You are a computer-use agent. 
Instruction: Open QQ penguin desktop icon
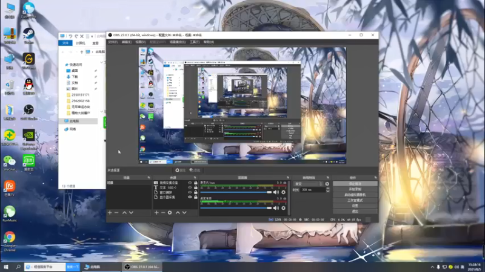28,86
